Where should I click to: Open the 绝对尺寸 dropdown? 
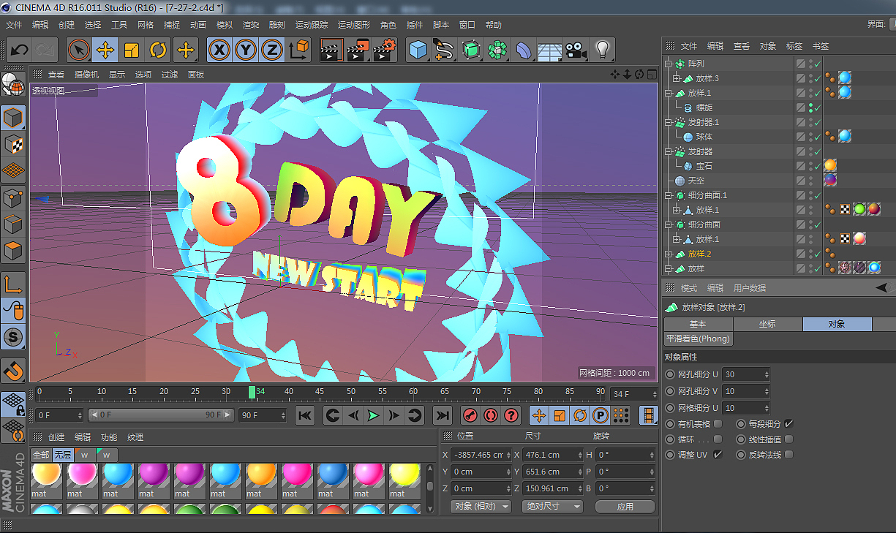(x=552, y=506)
